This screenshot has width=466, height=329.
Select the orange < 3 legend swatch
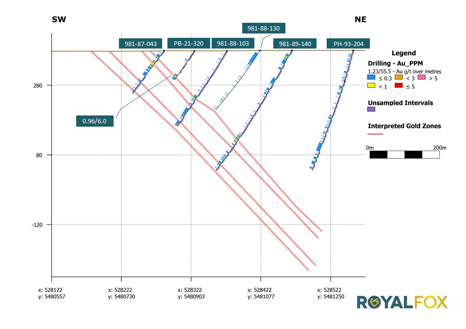[x=398, y=78]
